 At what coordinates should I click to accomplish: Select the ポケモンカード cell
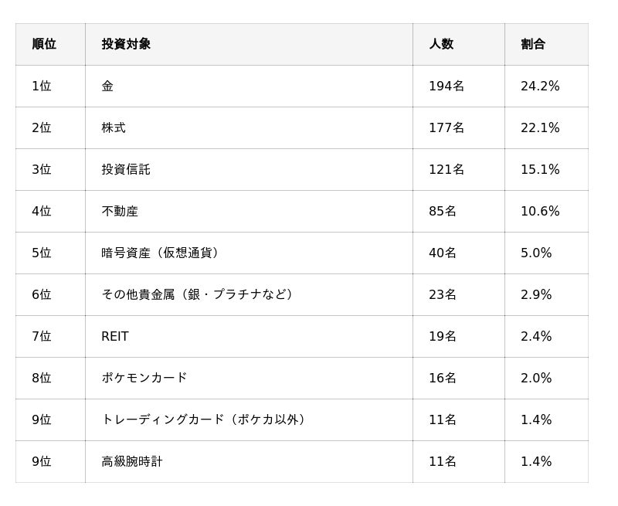[x=144, y=378]
